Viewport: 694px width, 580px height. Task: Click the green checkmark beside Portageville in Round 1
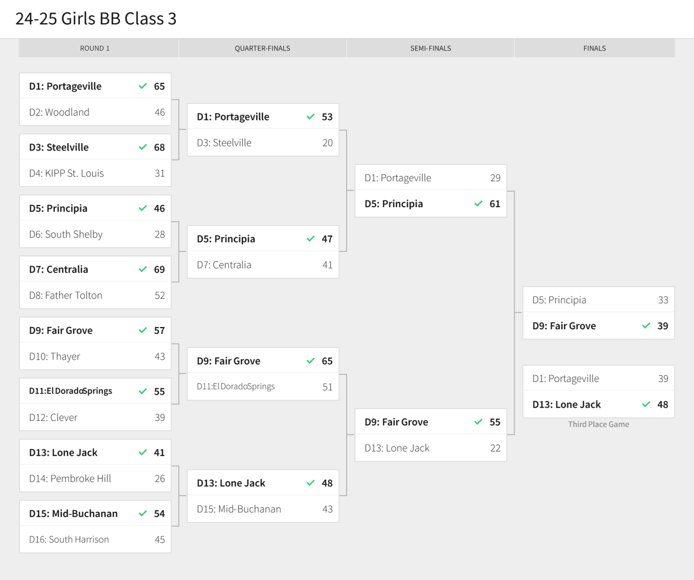click(143, 86)
